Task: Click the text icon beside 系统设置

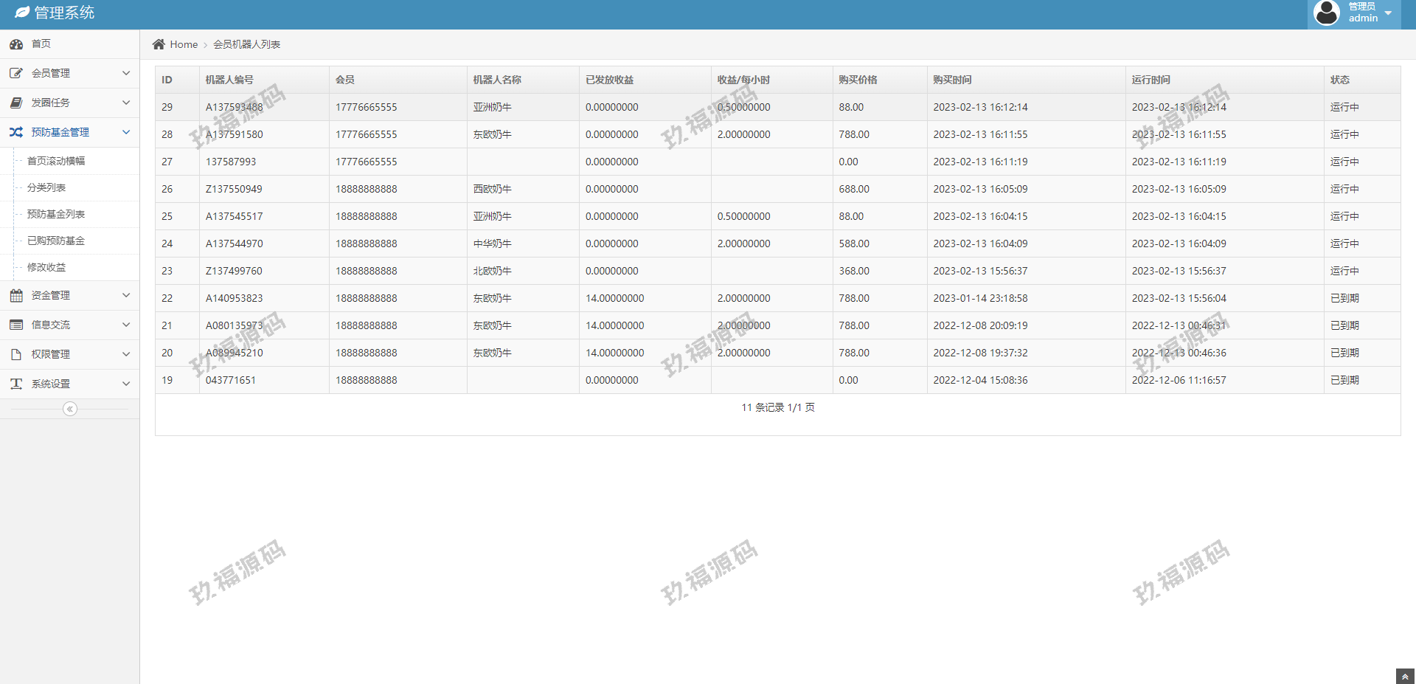Action: coord(16,384)
